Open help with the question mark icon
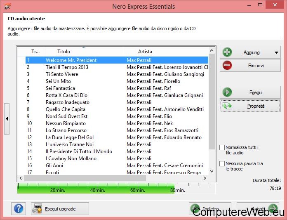 19,208
